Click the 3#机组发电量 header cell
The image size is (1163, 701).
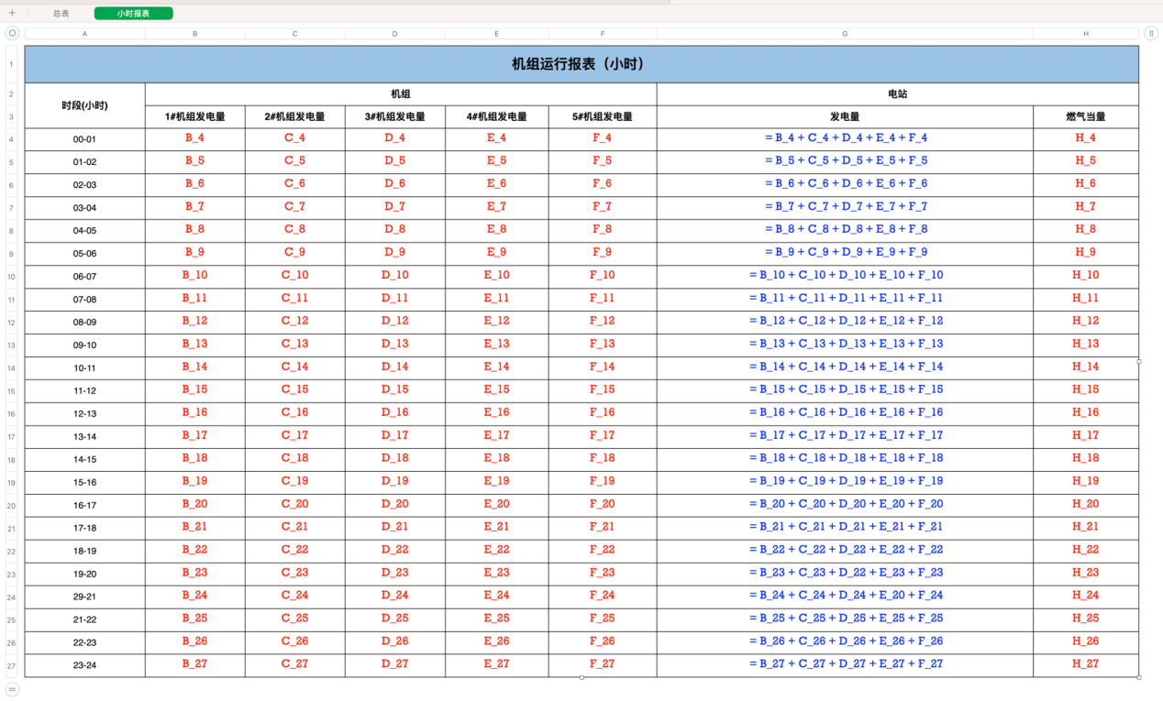click(x=395, y=117)
